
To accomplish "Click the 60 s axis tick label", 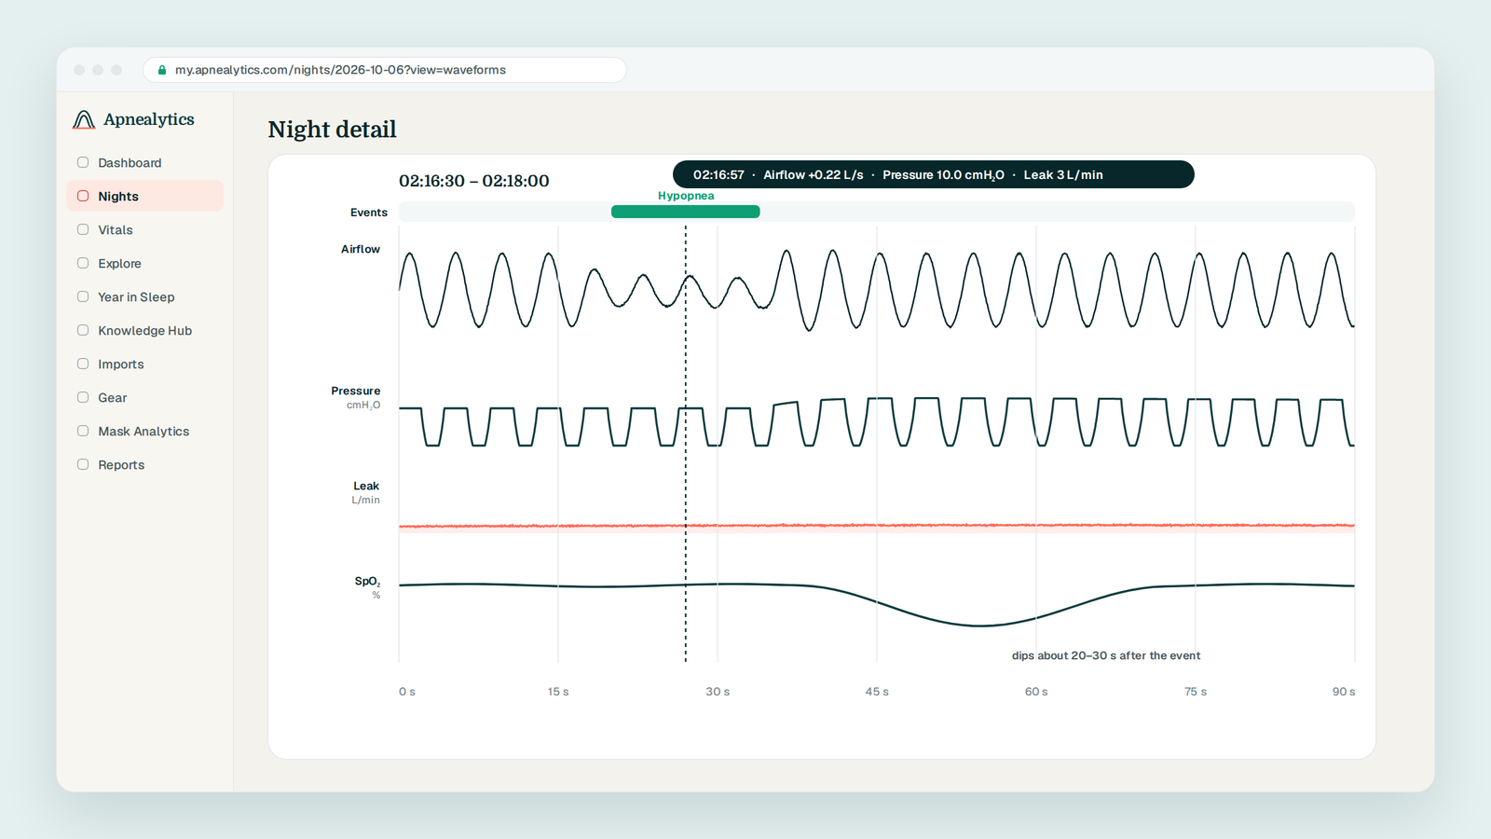I will pos(1036,692).
